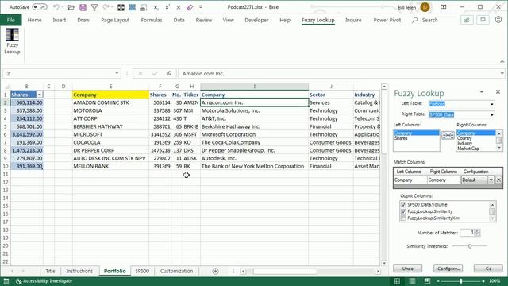This screenshot has height=286, width=508.
Task: Click Accessibility: Investigate in the status bar
Action: [x=44, y=281]
